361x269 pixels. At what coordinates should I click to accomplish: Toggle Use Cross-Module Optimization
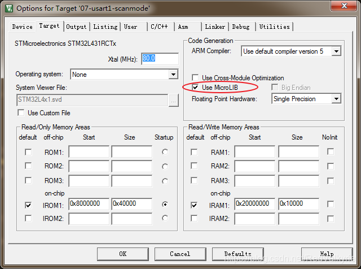coord(195,77)
